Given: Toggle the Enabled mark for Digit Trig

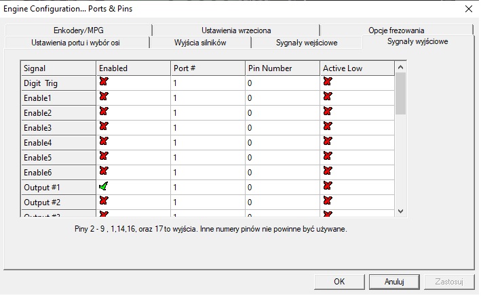Looking at the screenshot, I should tap(104, 81).
